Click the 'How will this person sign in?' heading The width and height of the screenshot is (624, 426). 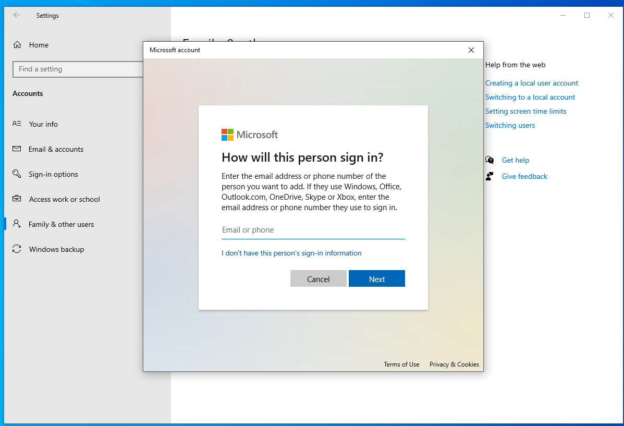[x=302, y=157]
